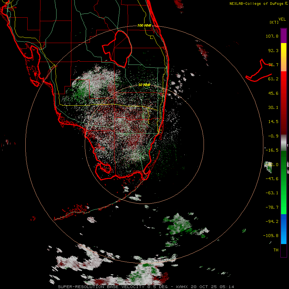Select the 61.2 velocity scale value
Viewport: 289px width, 289px height.
(273, 79)
